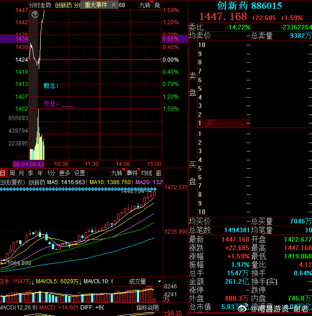The height and width of the screenshot is (316, 312).
Task: Select the 周 weekly period tab
Action: point(12,173)
